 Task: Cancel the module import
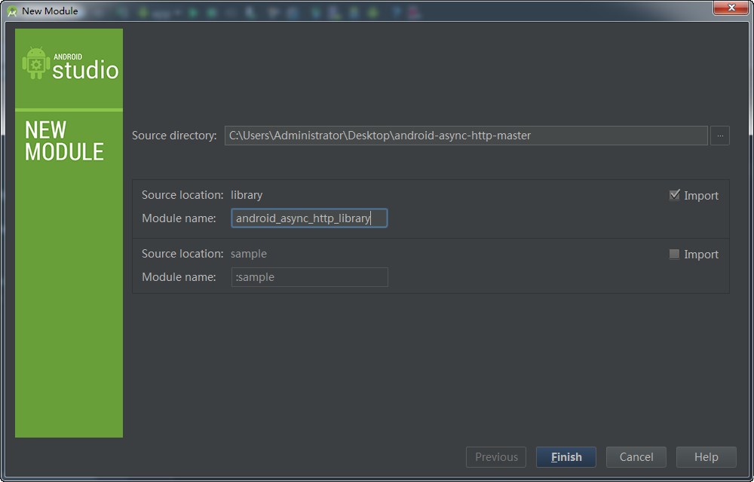click(636, 457)
